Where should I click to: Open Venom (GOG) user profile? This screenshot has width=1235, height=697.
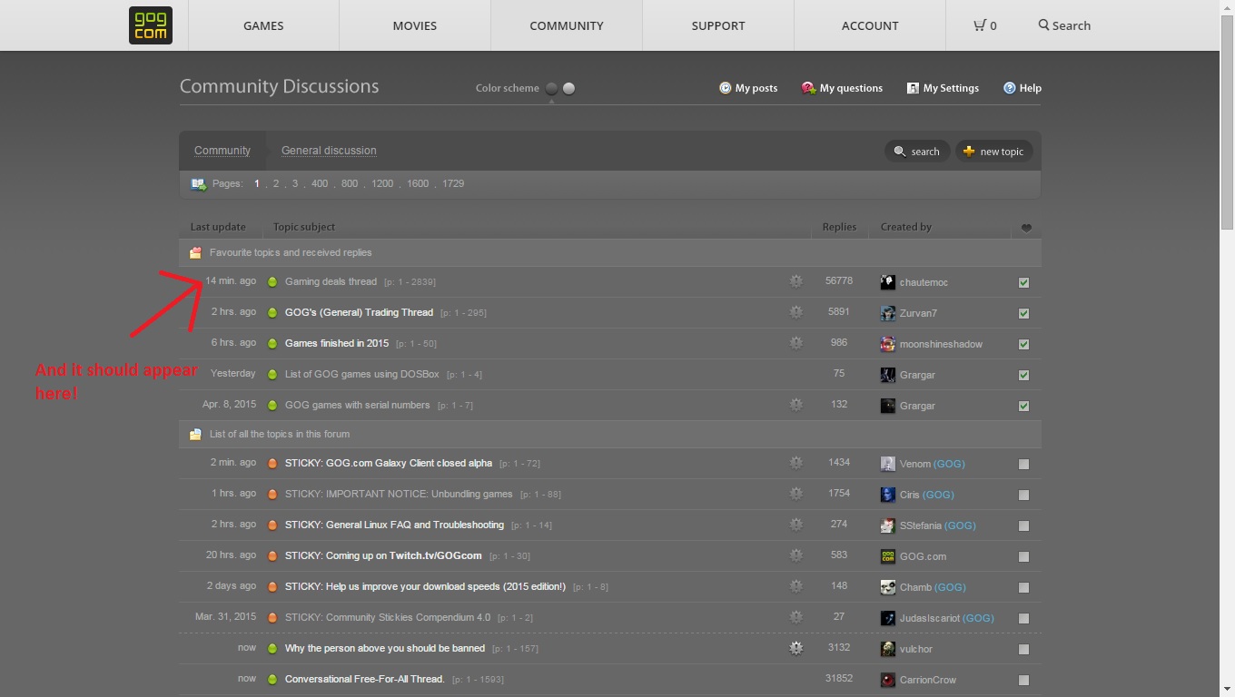point(932,464)
